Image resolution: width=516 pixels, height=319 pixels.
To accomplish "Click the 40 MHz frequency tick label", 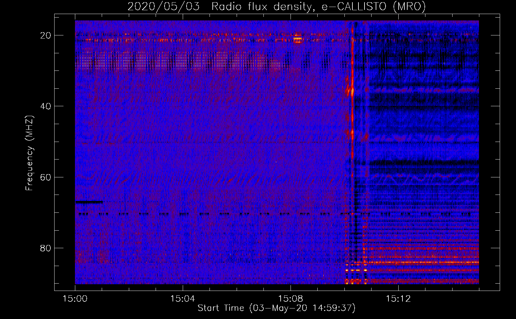I will tap(46, 106).
